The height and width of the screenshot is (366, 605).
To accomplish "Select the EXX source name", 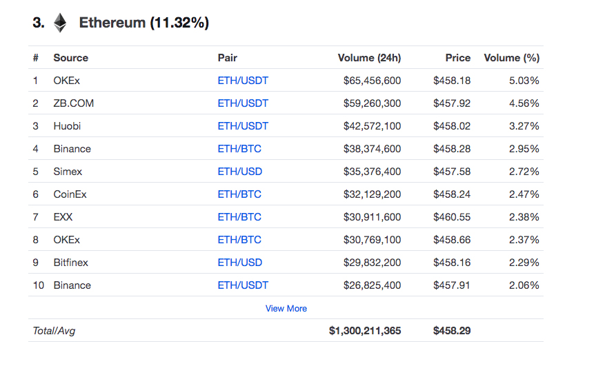I will point(63,217).
